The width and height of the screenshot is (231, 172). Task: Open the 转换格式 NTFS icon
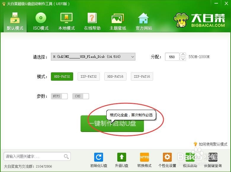tap(145, 157)
